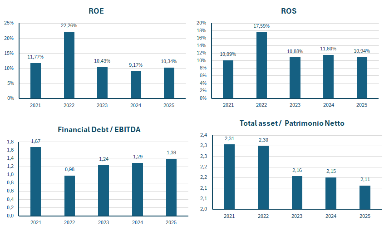This screenshot has height=236, width=389.
Task: Click the Financial Debt / EBITDA title
Action: (x=99, y=129)
